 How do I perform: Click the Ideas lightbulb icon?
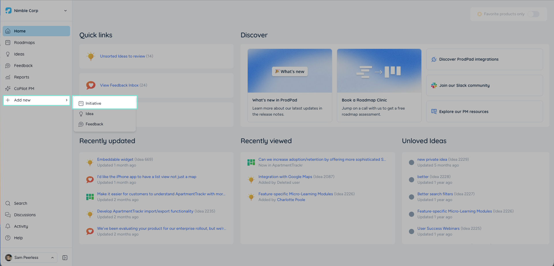click(x=8, y=54)
